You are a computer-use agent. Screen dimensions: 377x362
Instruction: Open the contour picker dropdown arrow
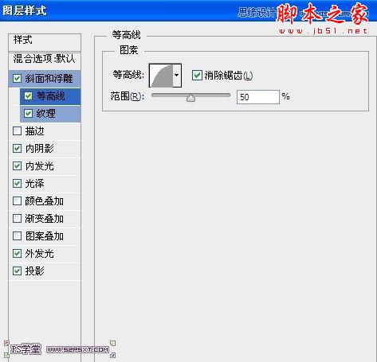click(x=177, y=76)
